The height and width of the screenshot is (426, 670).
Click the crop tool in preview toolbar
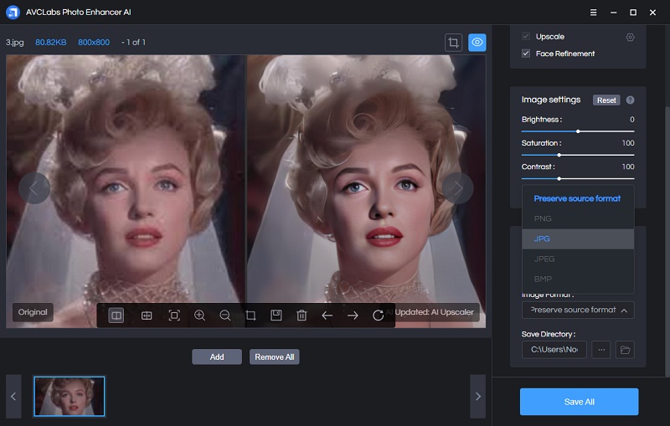click(x=250, y=316)
